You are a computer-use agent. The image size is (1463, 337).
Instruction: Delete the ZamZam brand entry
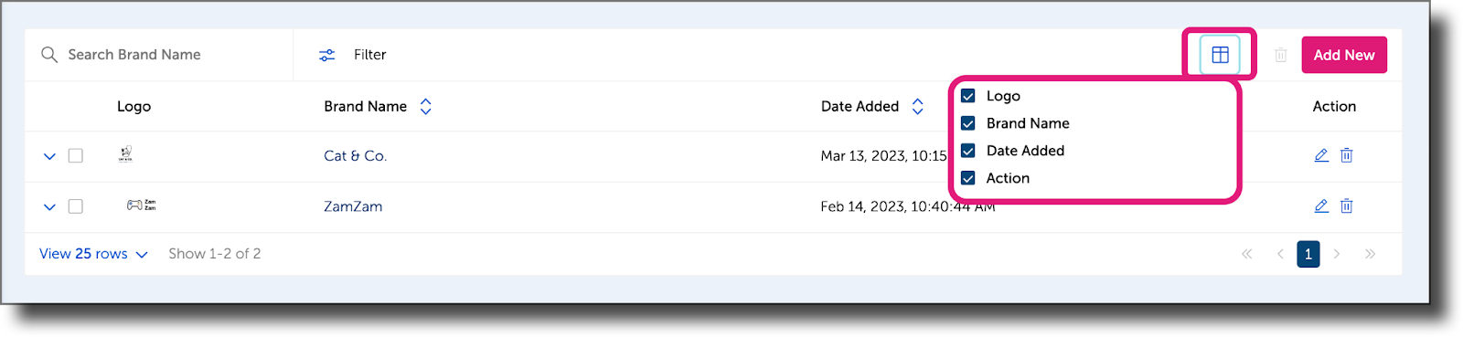(x=1347, y=206)
